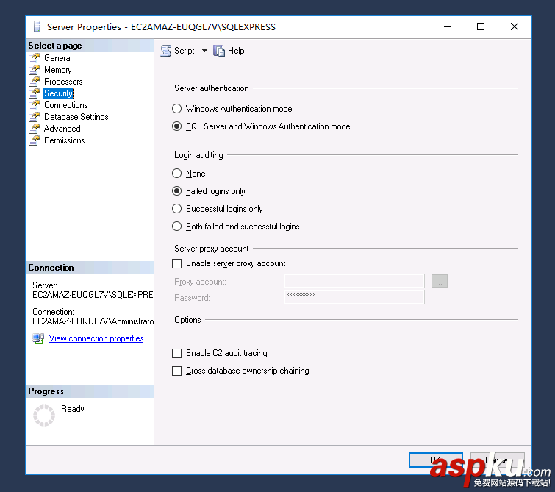Select the highlighted Security page label
The image size is (555, 492).
pos(58,93)
